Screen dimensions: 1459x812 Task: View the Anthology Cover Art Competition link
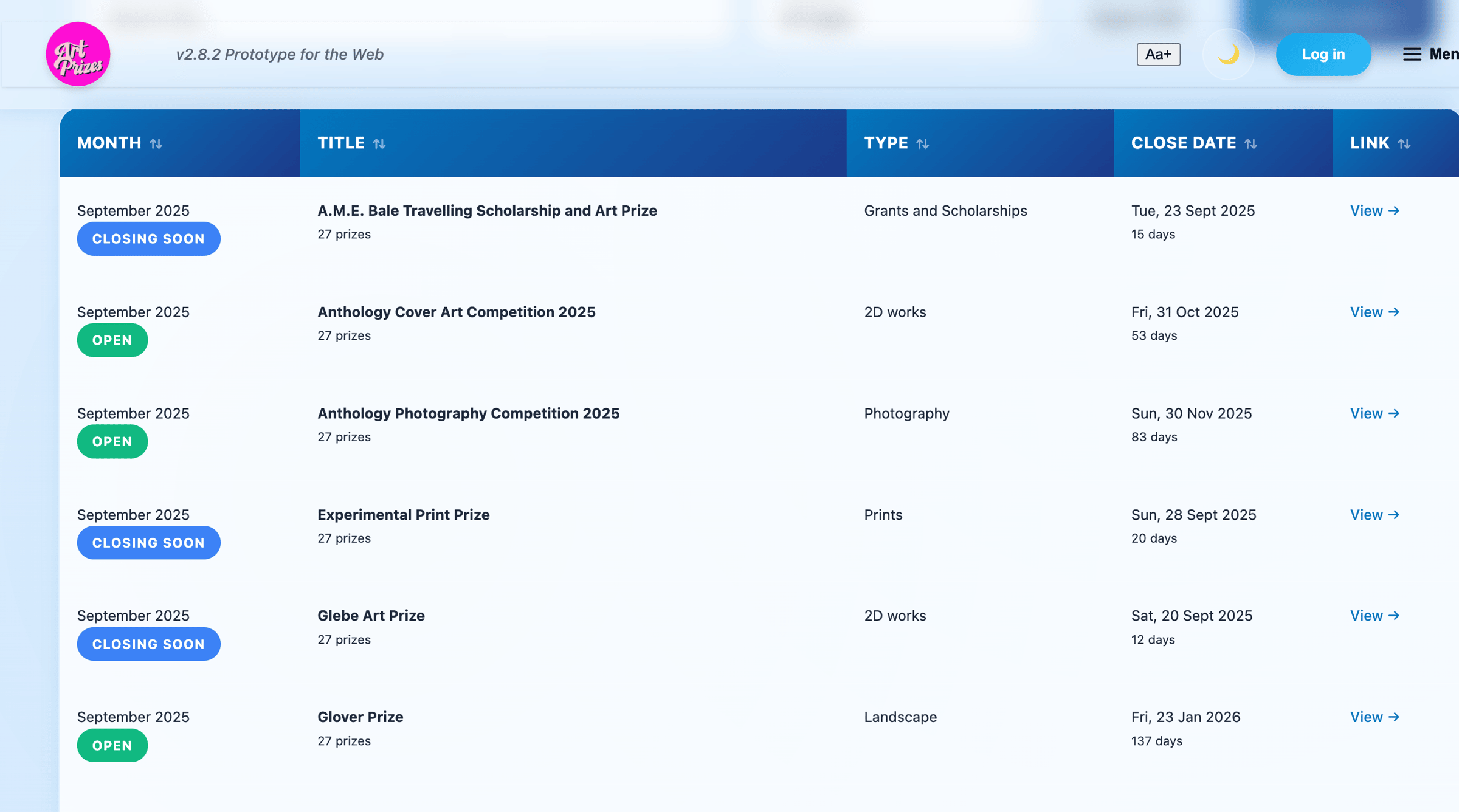pos(1374,312)
